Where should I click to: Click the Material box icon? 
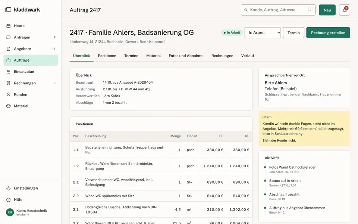tap(9, 106)
